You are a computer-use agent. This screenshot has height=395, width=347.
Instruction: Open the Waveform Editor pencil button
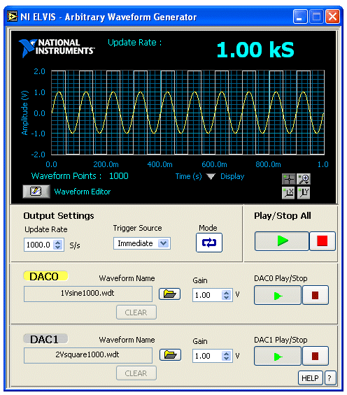click(x=36, y=191)
